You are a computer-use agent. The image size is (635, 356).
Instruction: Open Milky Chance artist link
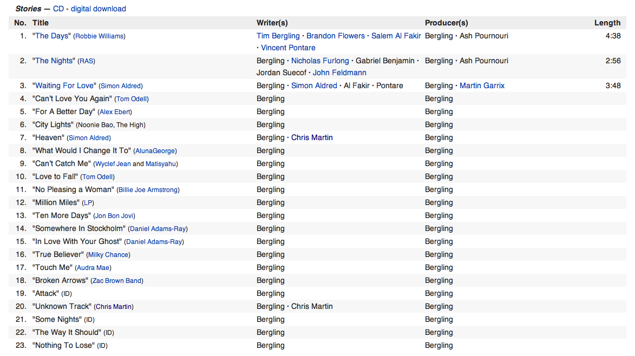pos(108,254)
